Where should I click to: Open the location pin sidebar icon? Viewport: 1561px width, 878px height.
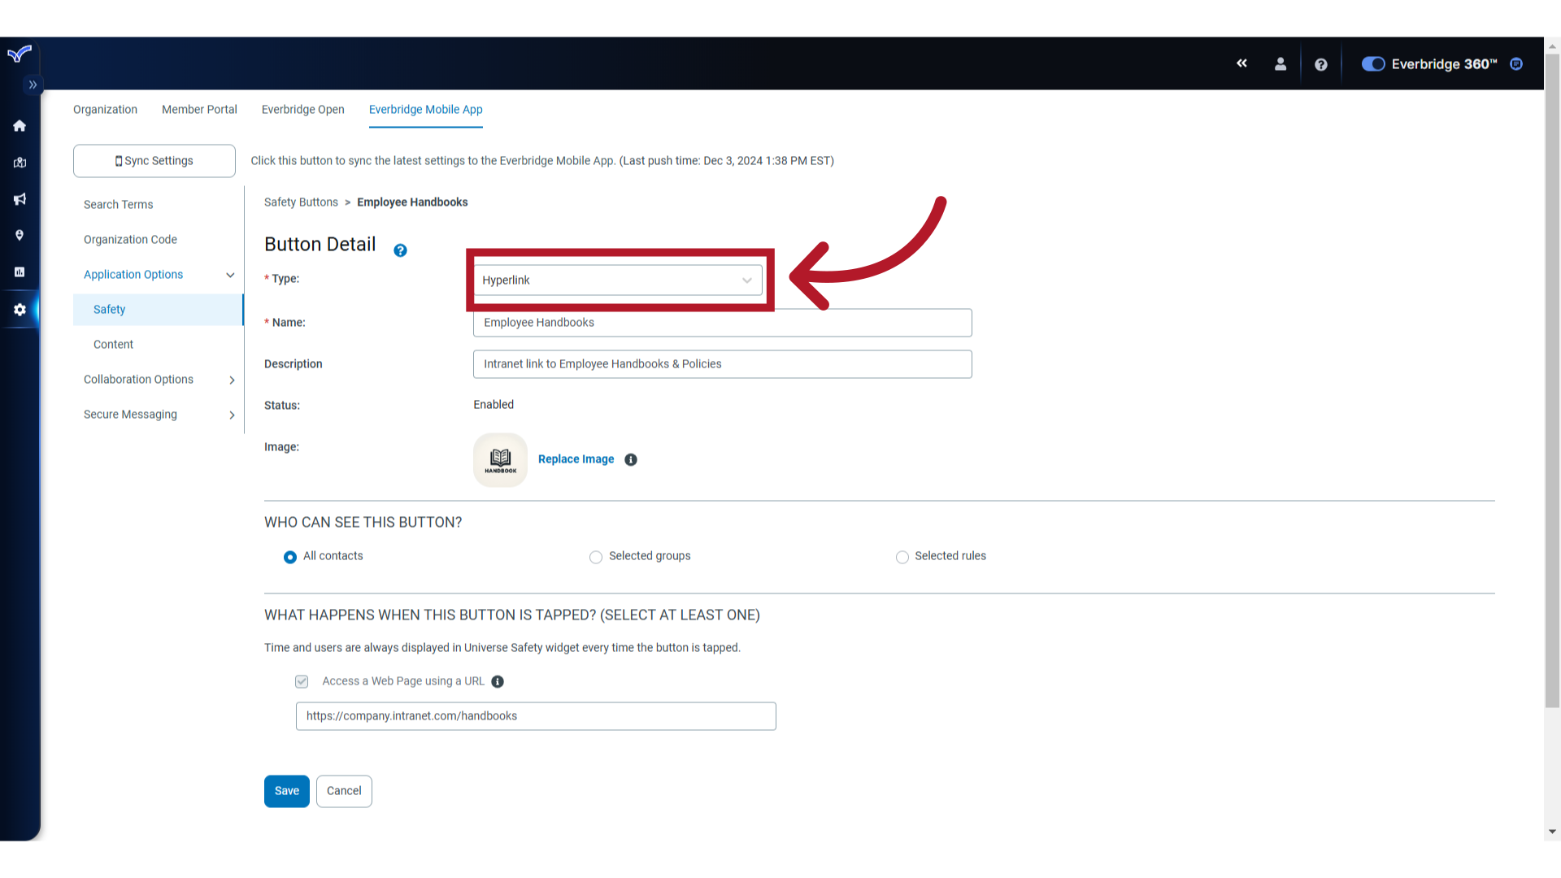tap(20, 236)
